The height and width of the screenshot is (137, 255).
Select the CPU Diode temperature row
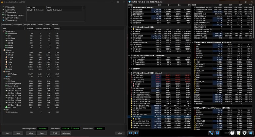(32, 38)
